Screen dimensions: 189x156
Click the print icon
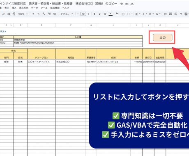(9, 14)
